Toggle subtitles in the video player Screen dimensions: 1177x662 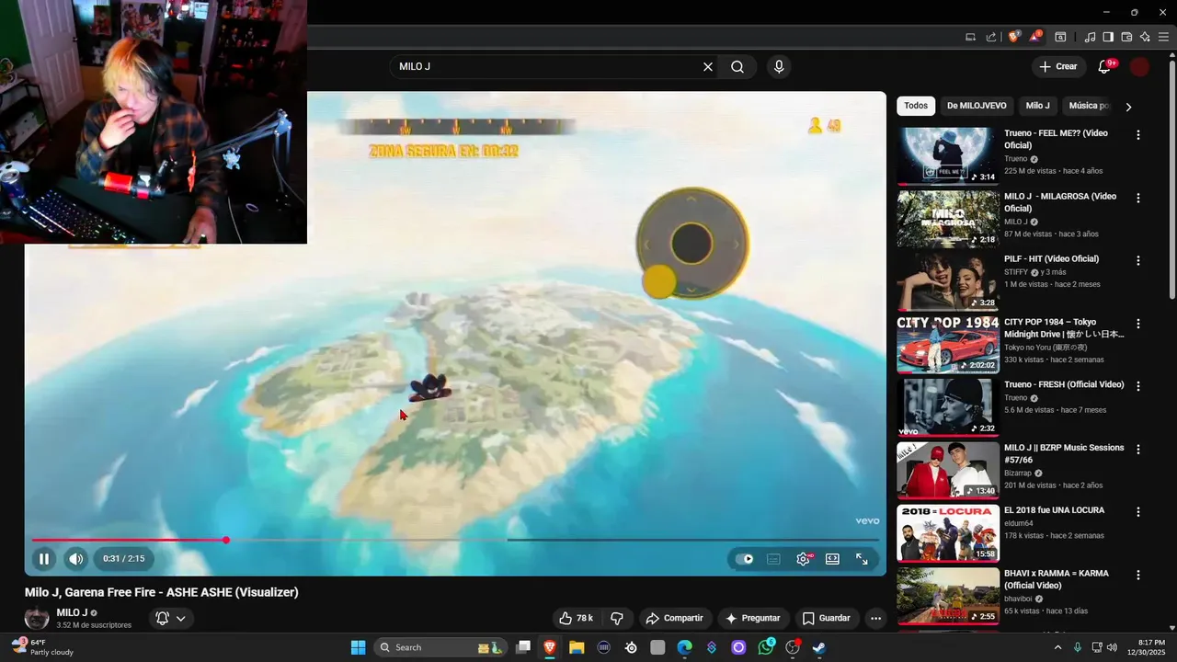click(x=773, y=559)
